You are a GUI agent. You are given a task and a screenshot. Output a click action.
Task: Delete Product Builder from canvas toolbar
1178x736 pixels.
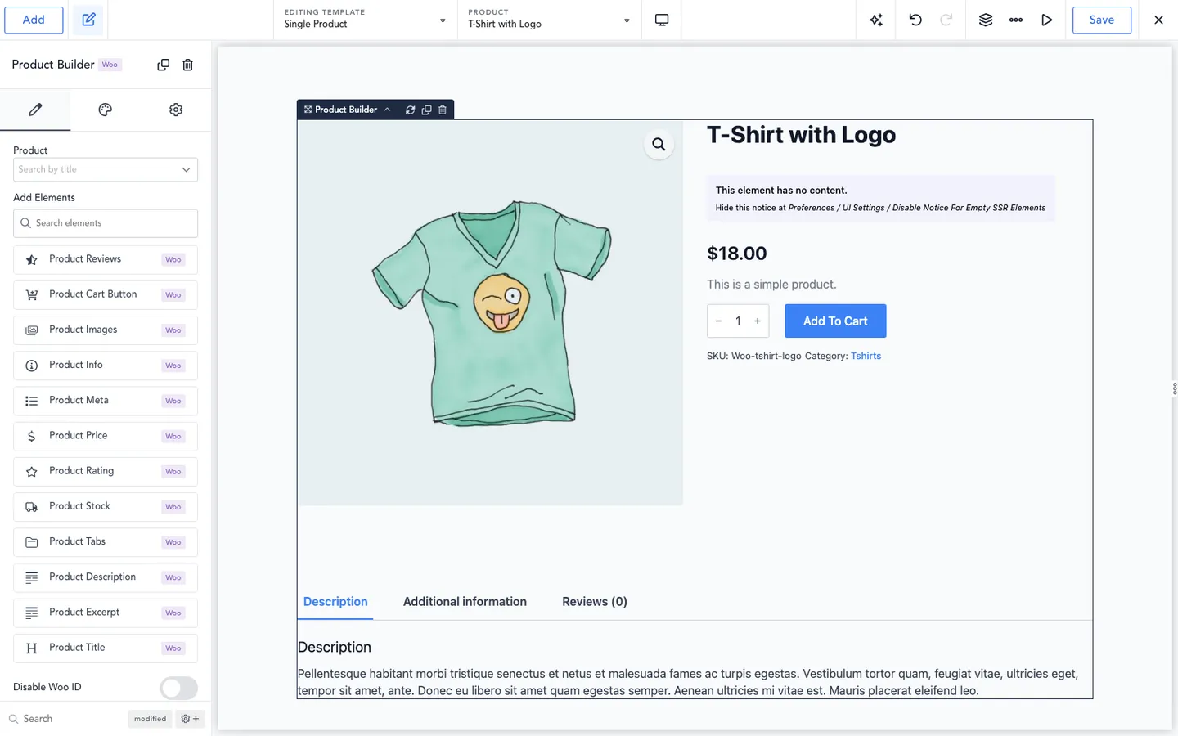(x=443, y=110)
